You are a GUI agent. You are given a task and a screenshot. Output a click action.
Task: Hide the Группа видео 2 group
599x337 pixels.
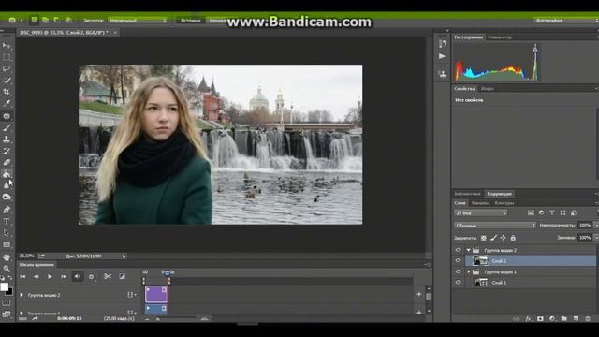point(458,250)
